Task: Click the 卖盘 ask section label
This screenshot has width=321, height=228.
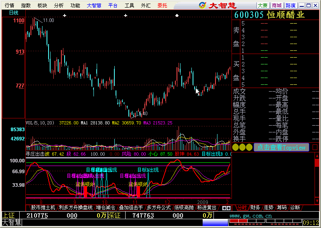Action: [236, 37]
